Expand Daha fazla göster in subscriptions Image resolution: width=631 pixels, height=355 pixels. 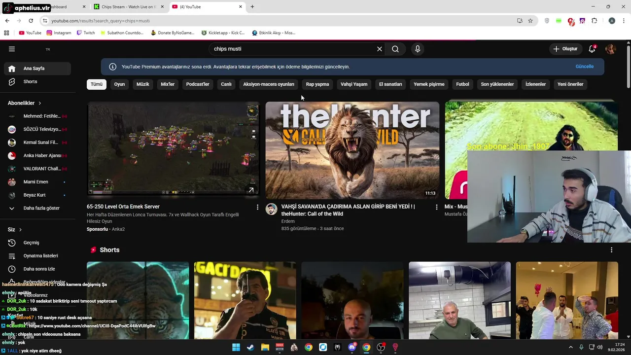coord(37,208)
